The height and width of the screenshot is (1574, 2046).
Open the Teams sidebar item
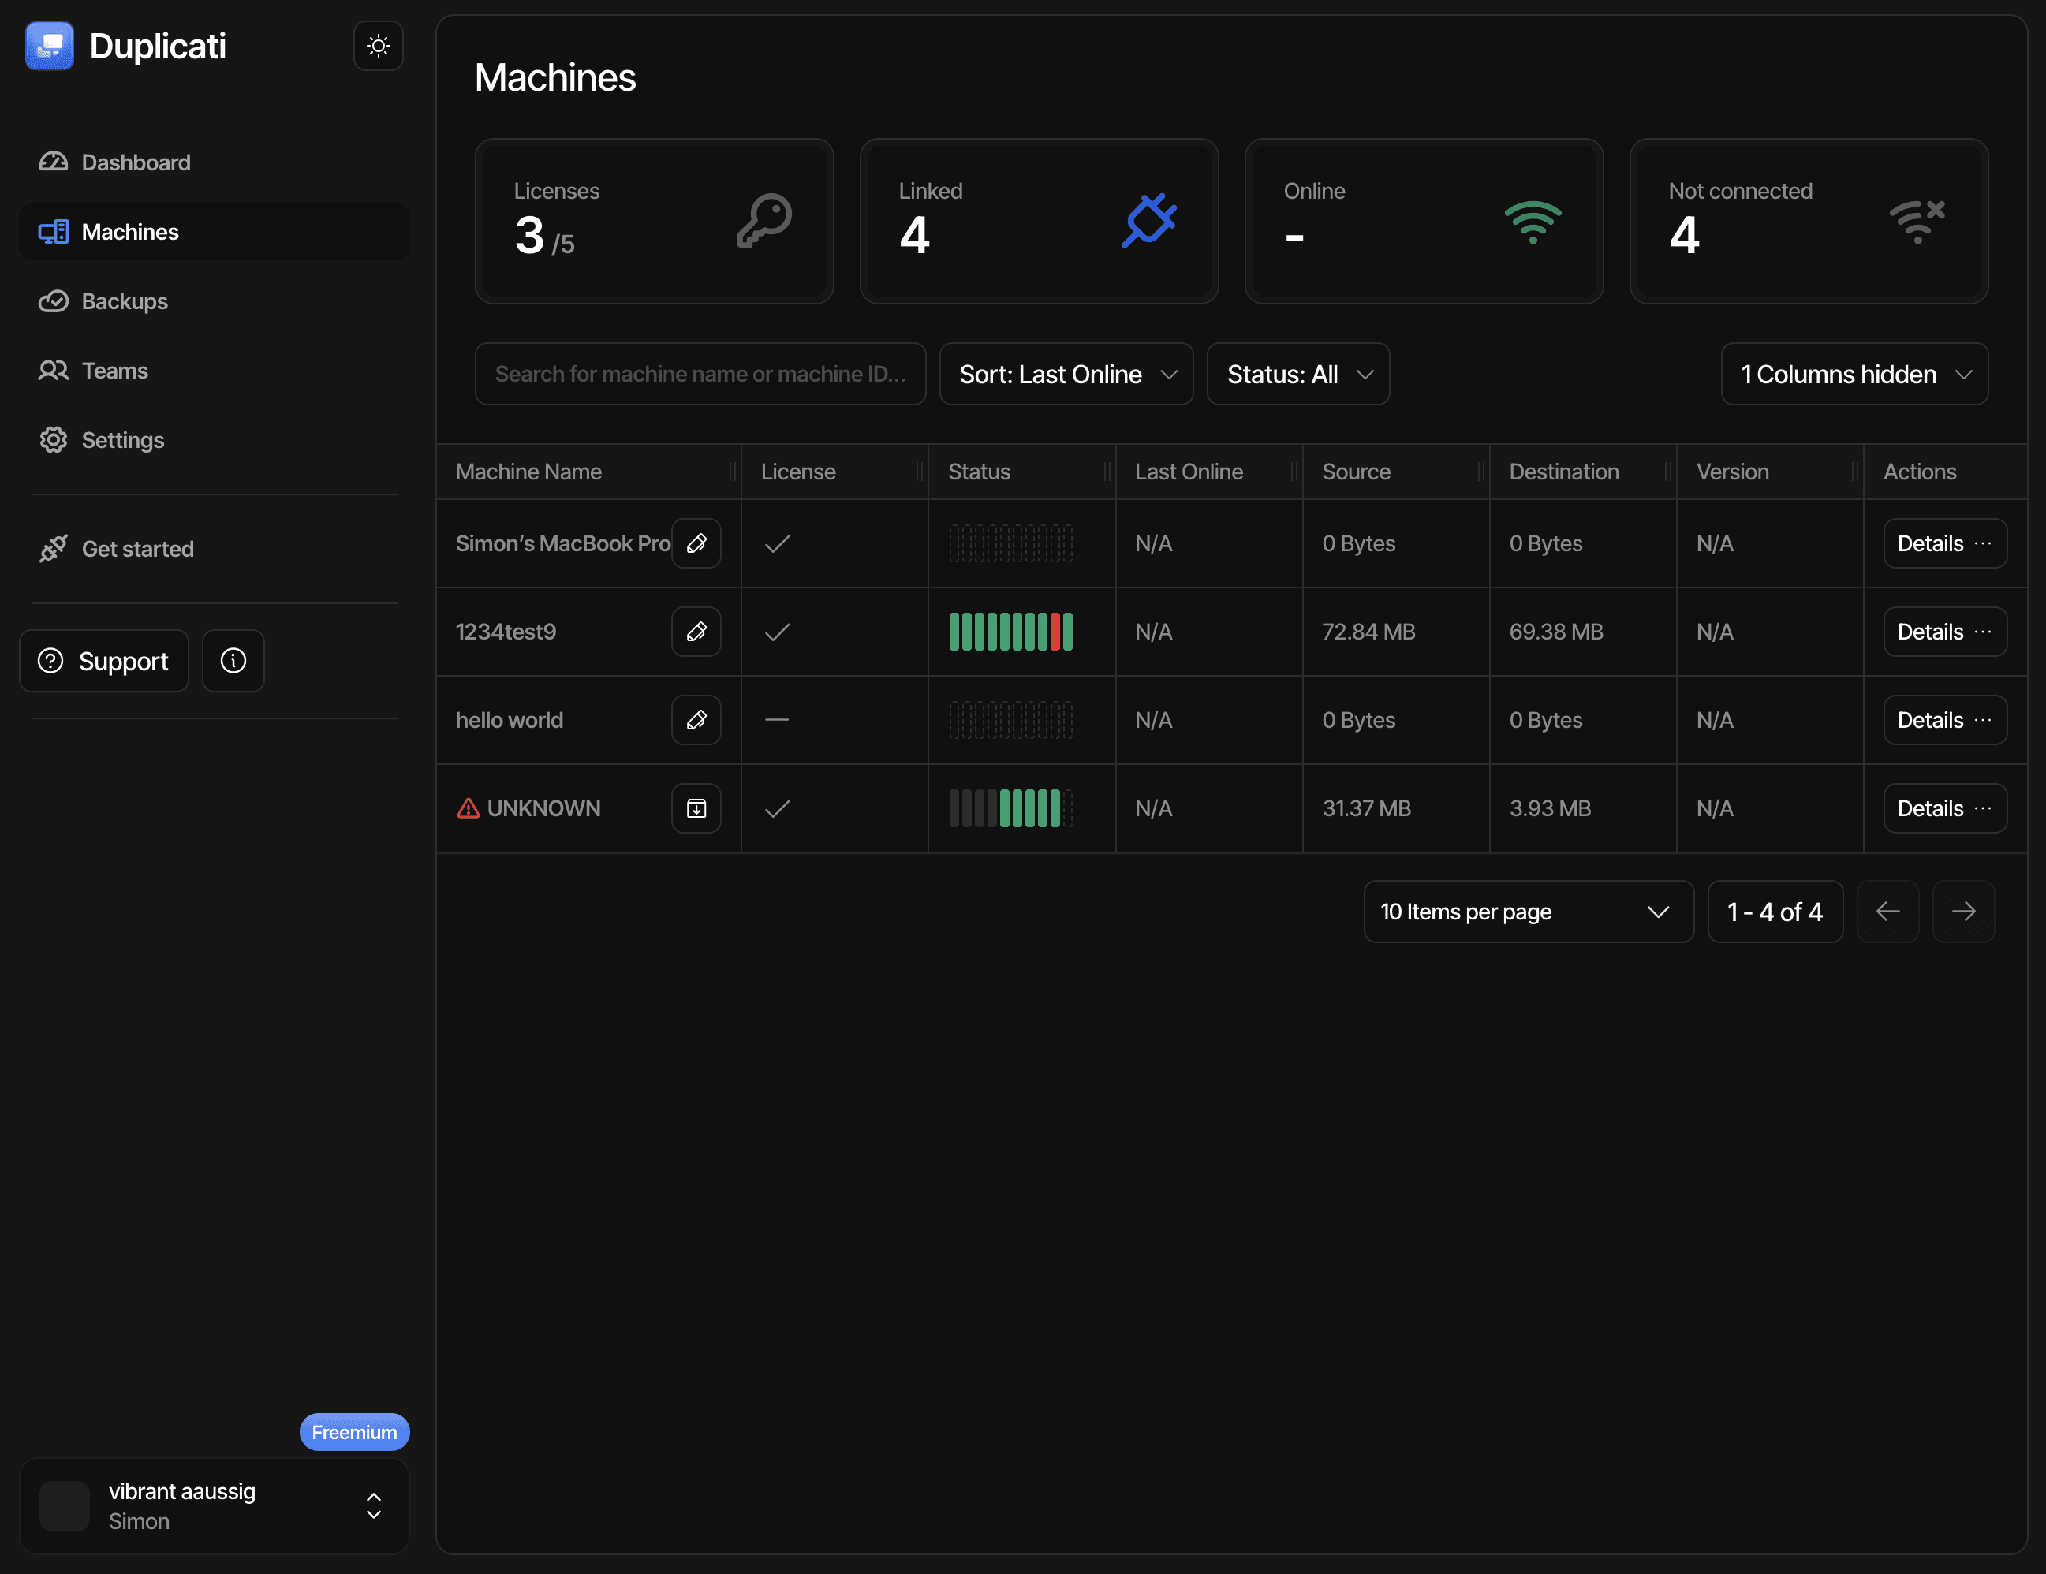(x=114, y=371)
